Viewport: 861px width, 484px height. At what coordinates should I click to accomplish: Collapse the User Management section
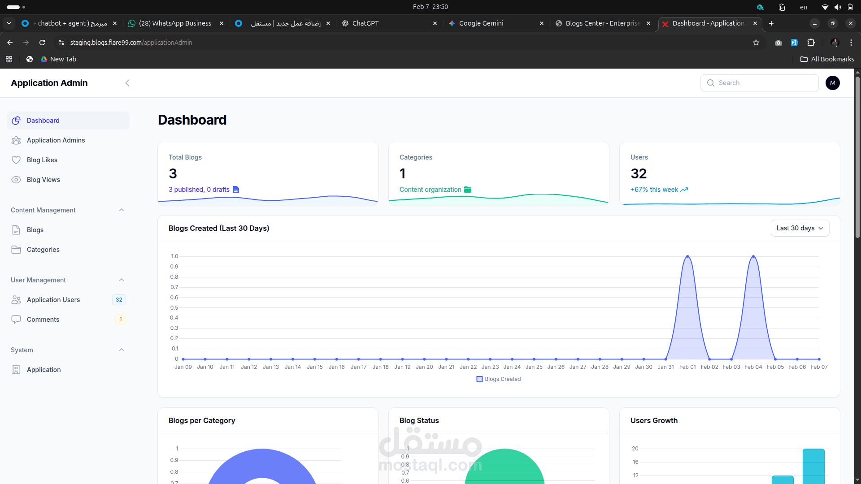(122, 280)
